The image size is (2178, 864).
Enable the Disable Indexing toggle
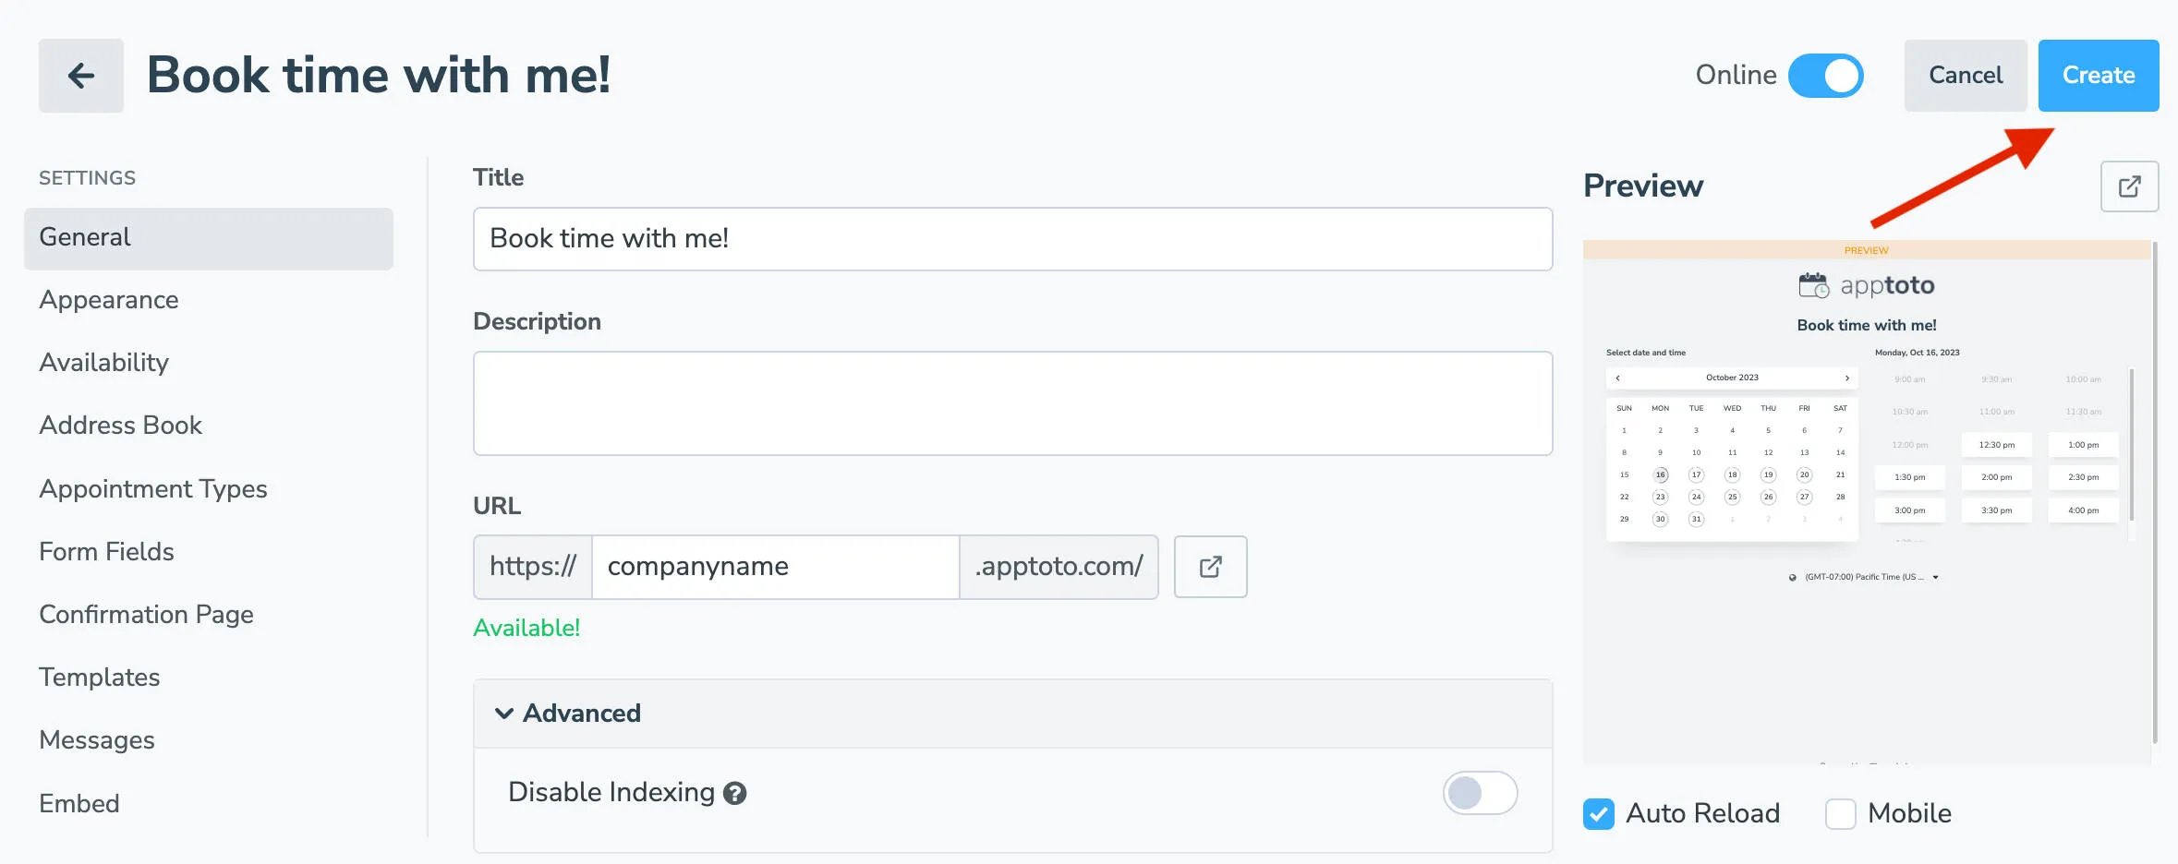[x=1480, y=792]
